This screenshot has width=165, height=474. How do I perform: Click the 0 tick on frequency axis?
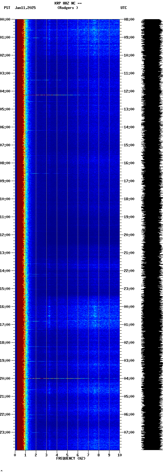tap(15, 455)
